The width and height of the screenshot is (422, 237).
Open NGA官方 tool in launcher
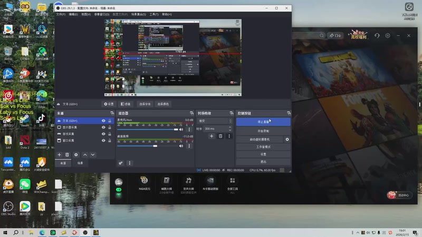(145, 183)
